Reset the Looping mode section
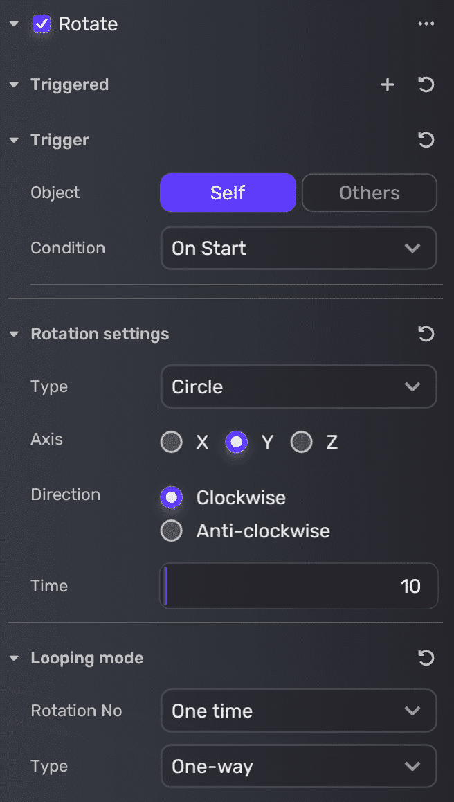This screenshot has width=454, height=802. (x=426, y=658)
